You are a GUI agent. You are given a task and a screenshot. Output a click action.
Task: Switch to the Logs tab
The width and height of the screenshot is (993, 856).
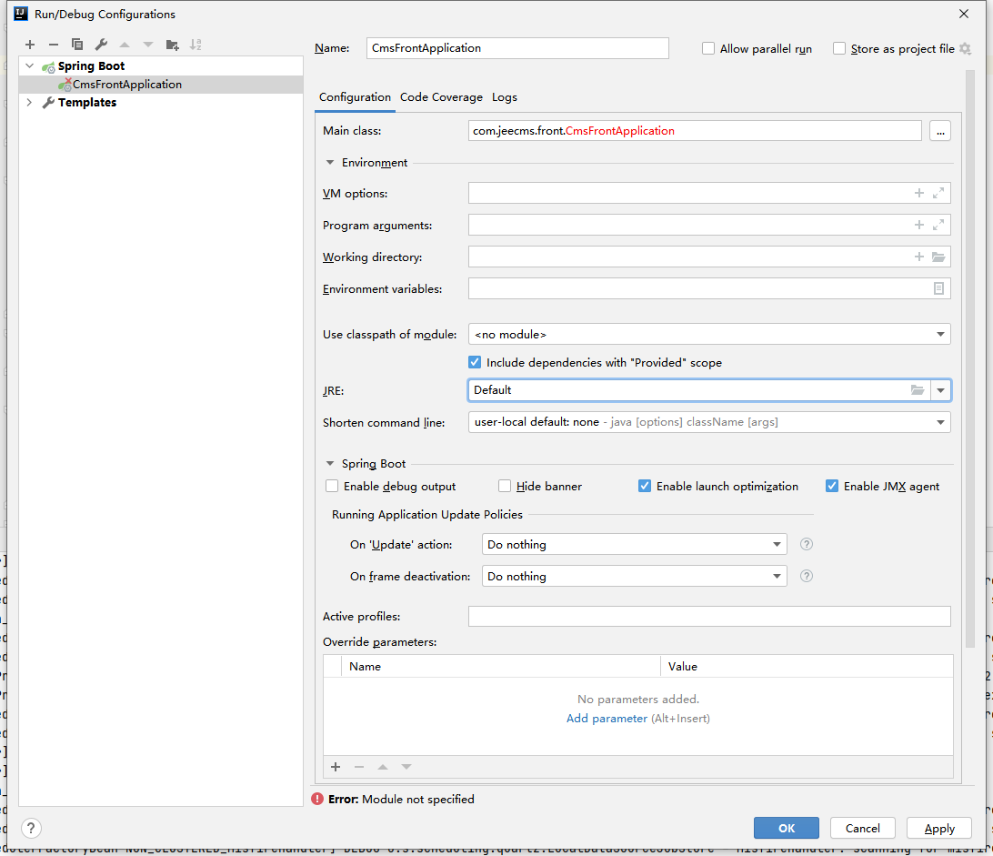pyautogui.click(x=504, y=97)
